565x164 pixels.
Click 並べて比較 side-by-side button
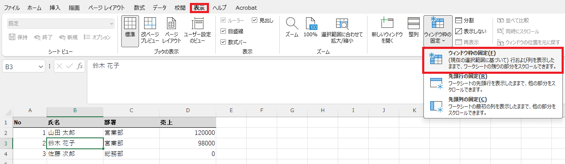point(513,20)
